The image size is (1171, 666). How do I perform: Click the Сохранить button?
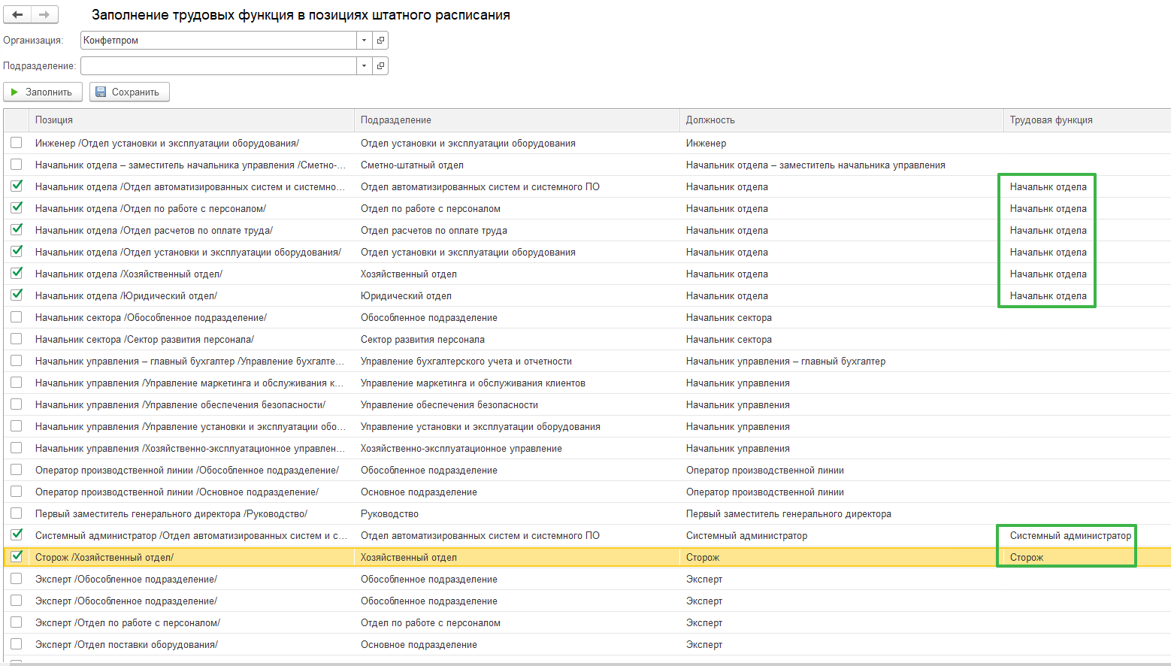(129, 92)
